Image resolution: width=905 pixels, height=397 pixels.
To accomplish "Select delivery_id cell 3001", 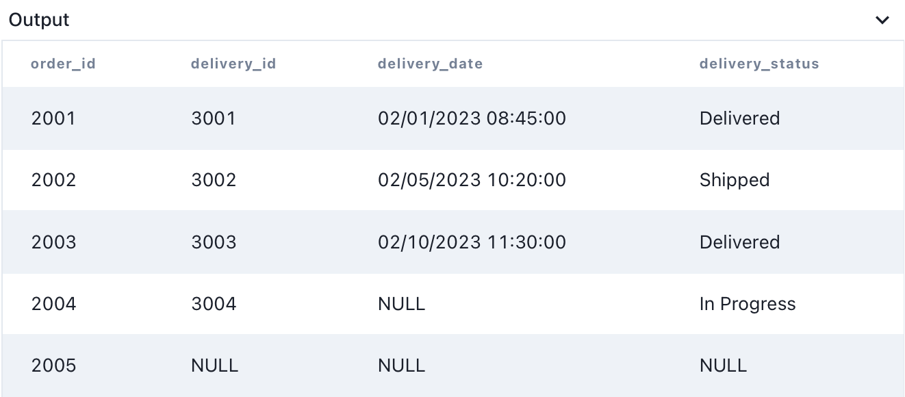I will click(x=214, y=118).
